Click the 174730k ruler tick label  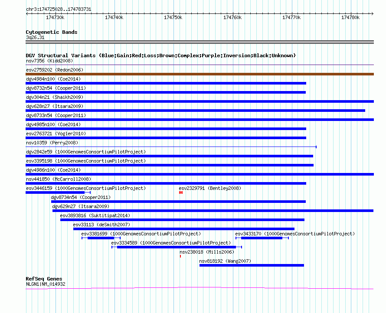pos(55,17)
